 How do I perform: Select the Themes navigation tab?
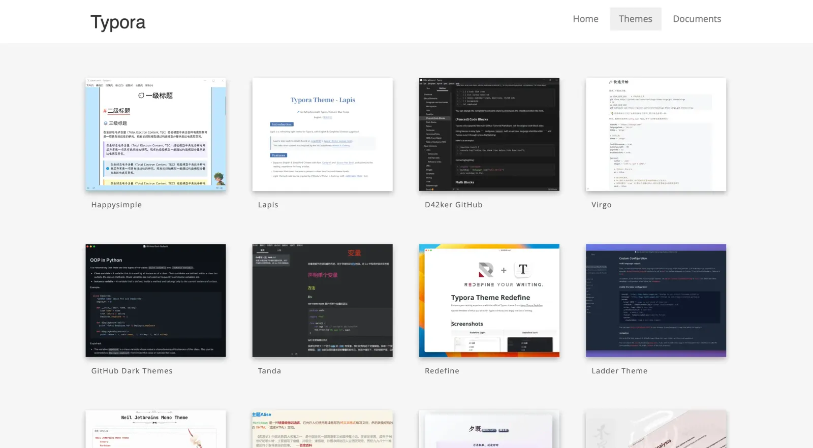pos(635,19)
